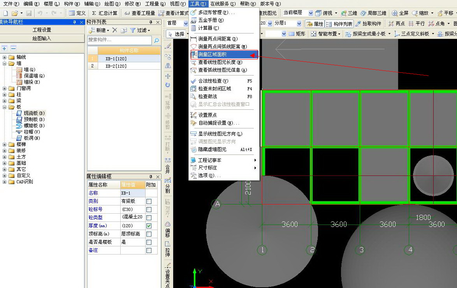Choose 合法性检查 menu item
The width and height of the screenshot is (457, 288).
[224, 81]
